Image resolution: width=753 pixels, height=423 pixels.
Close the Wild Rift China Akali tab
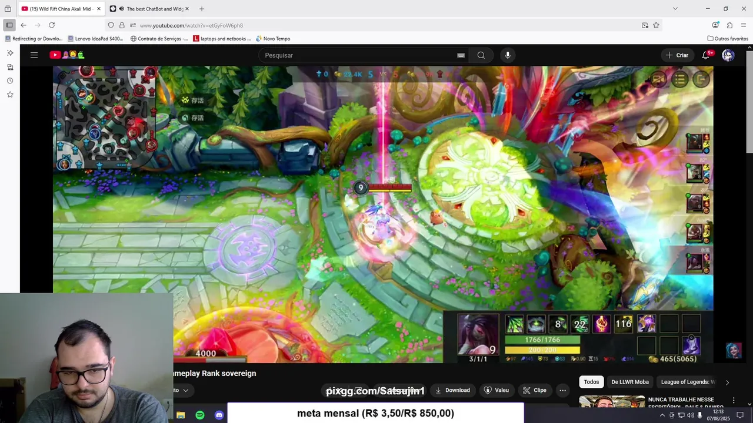point(98,9)
